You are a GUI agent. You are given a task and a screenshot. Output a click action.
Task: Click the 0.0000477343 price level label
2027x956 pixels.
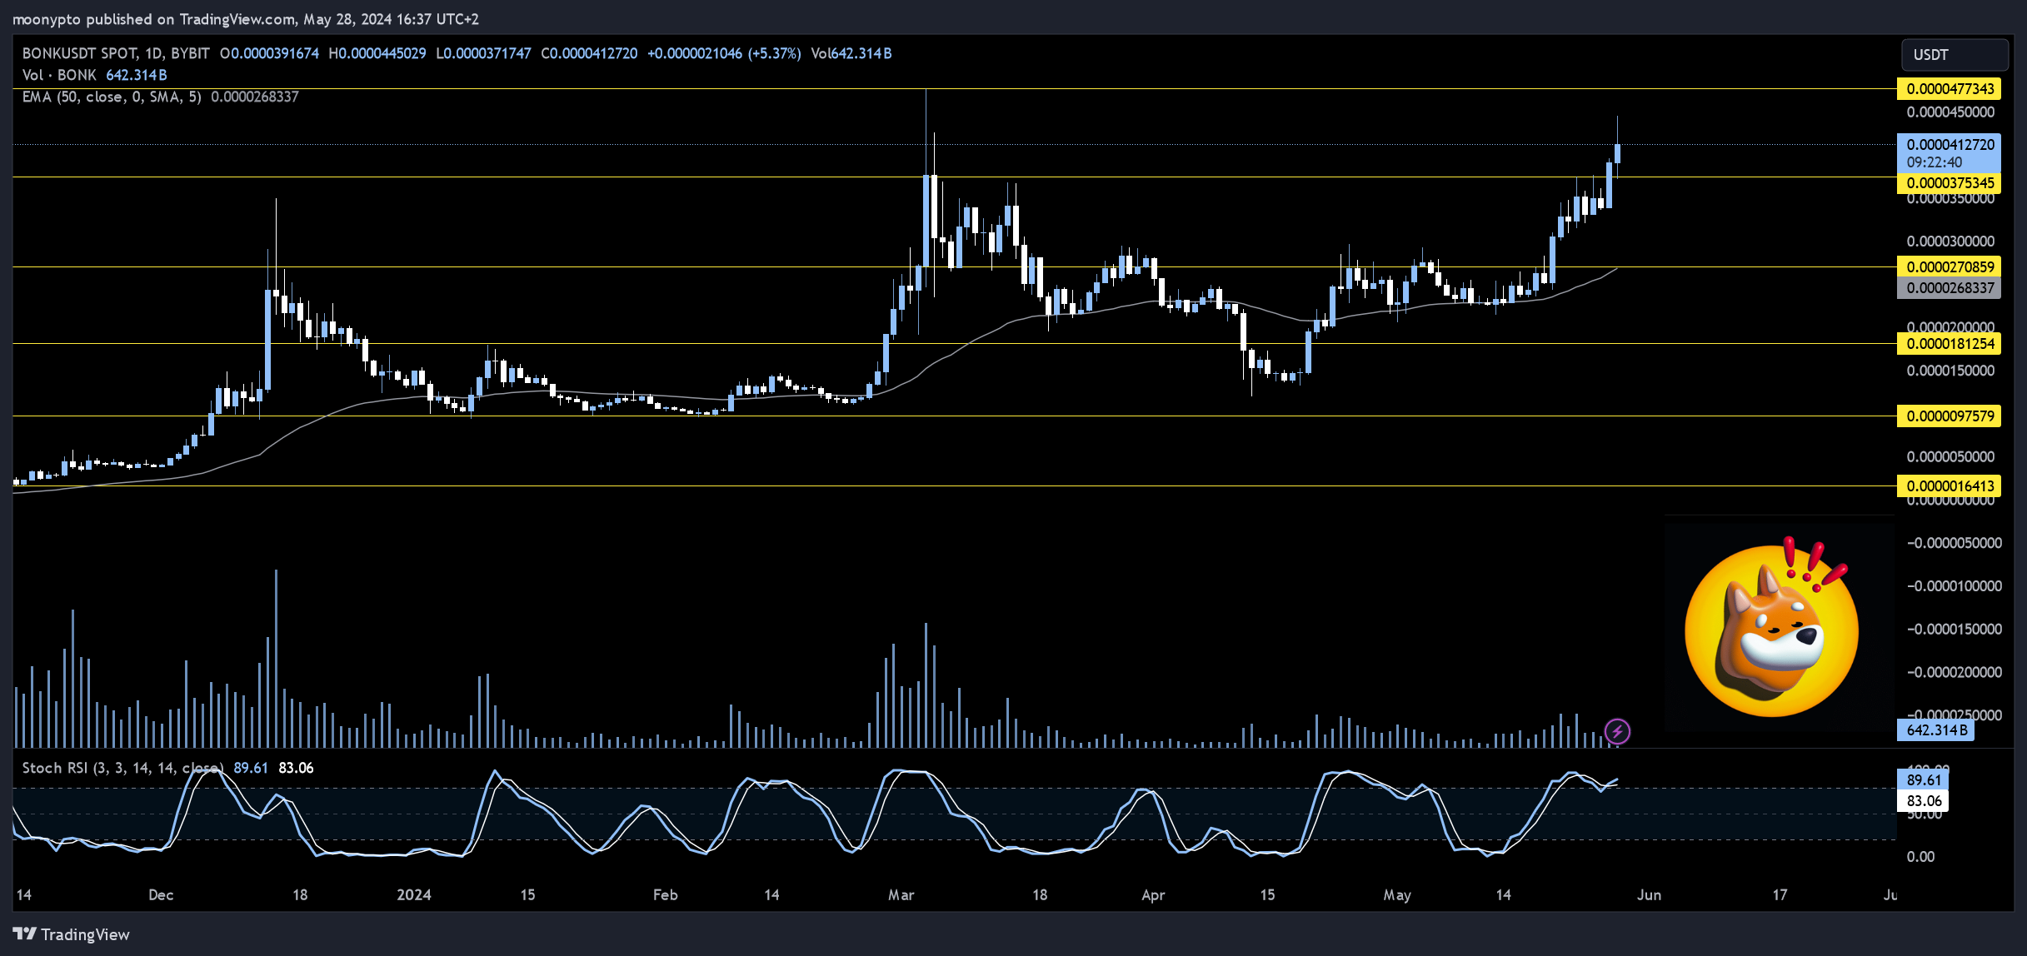[1950, 89]
